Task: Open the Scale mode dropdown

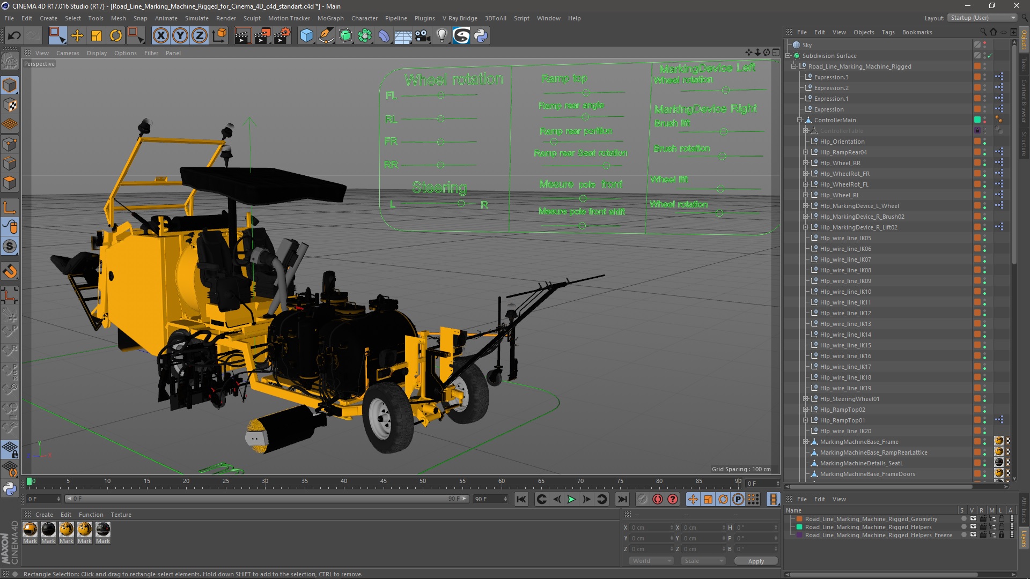Action: pyautogui.click(x=703, y=561)
